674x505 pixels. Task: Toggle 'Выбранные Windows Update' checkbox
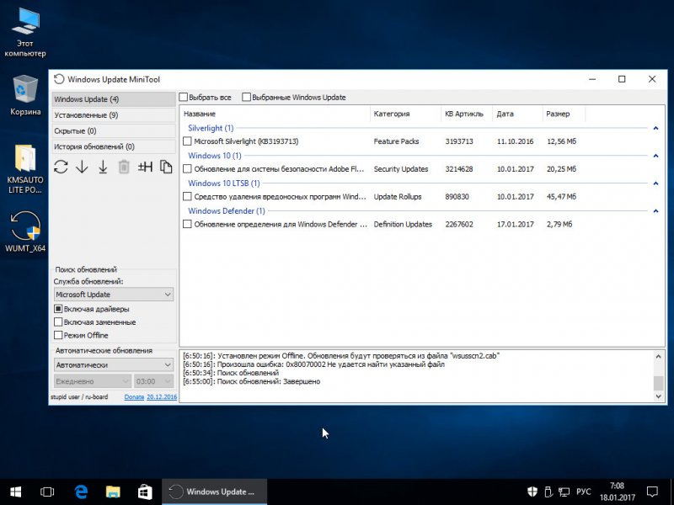coord(246,97)
